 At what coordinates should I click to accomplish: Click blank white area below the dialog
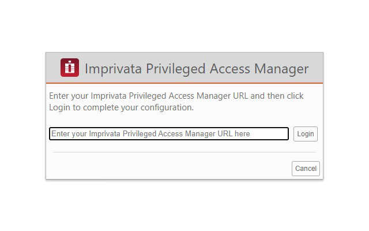click(184, 205)
